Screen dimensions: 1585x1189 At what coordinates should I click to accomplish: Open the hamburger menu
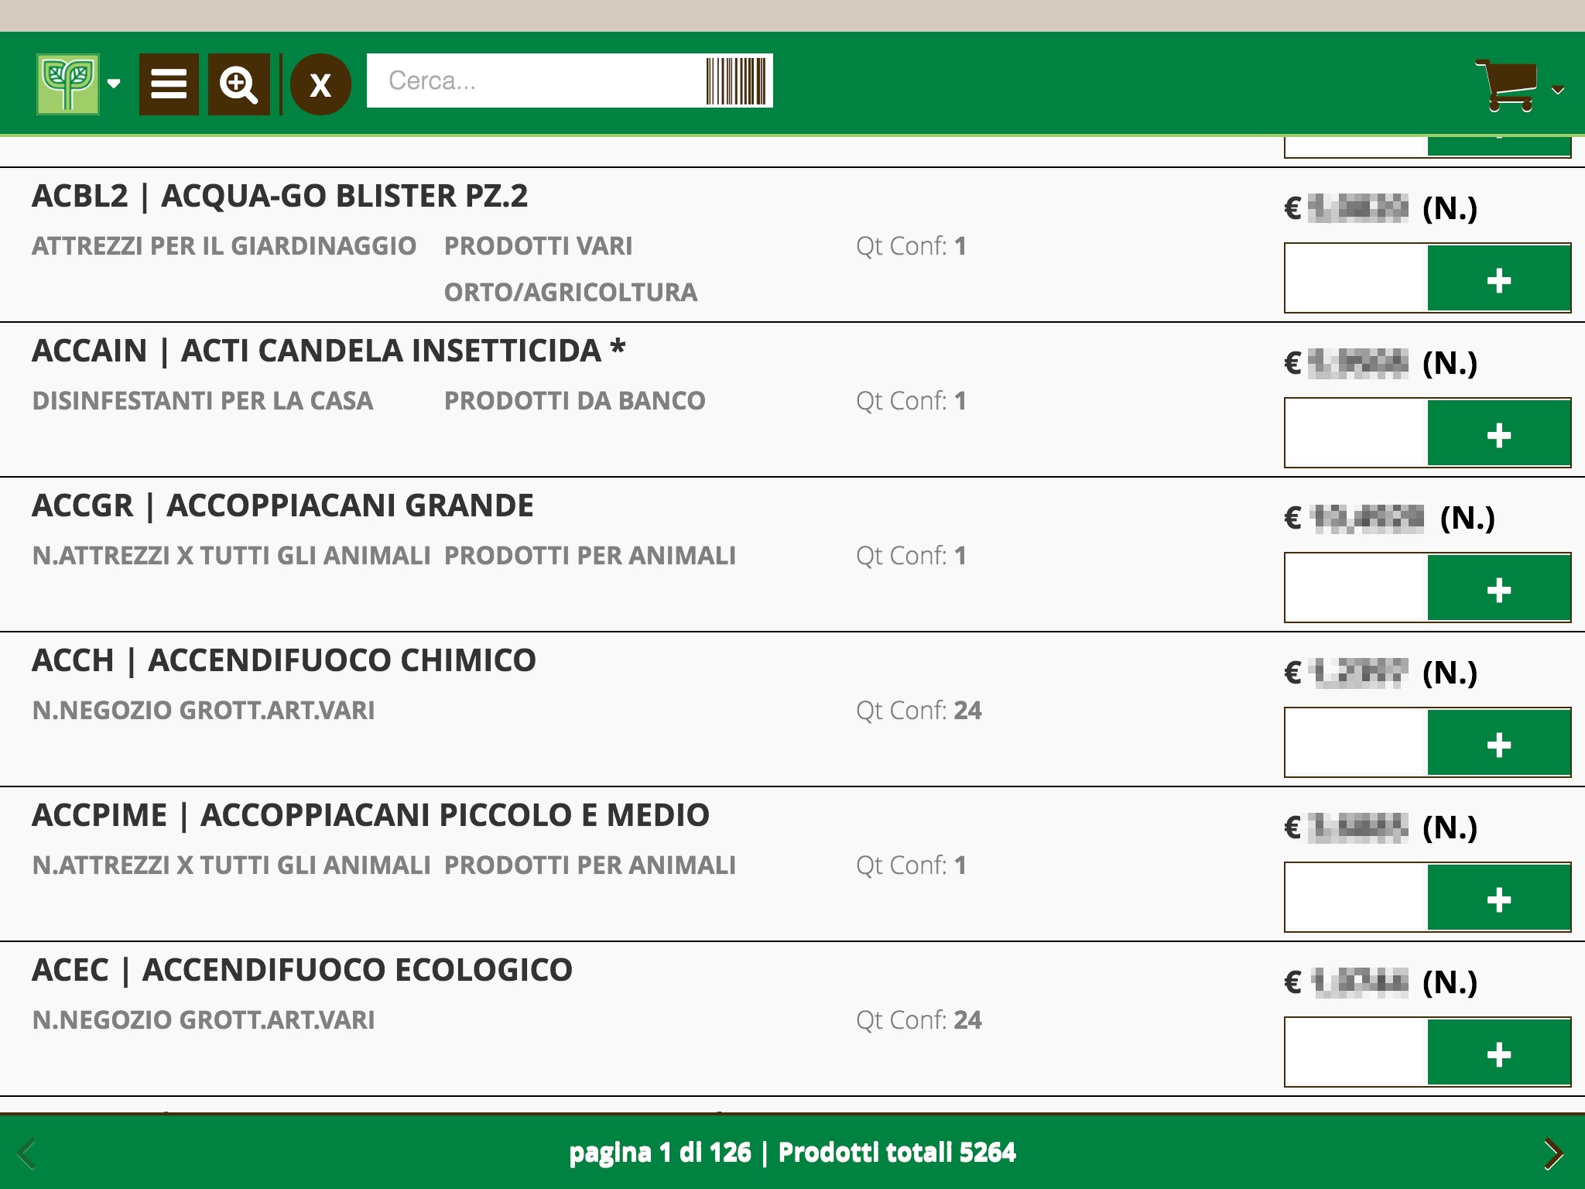click(x=169, y=84)
